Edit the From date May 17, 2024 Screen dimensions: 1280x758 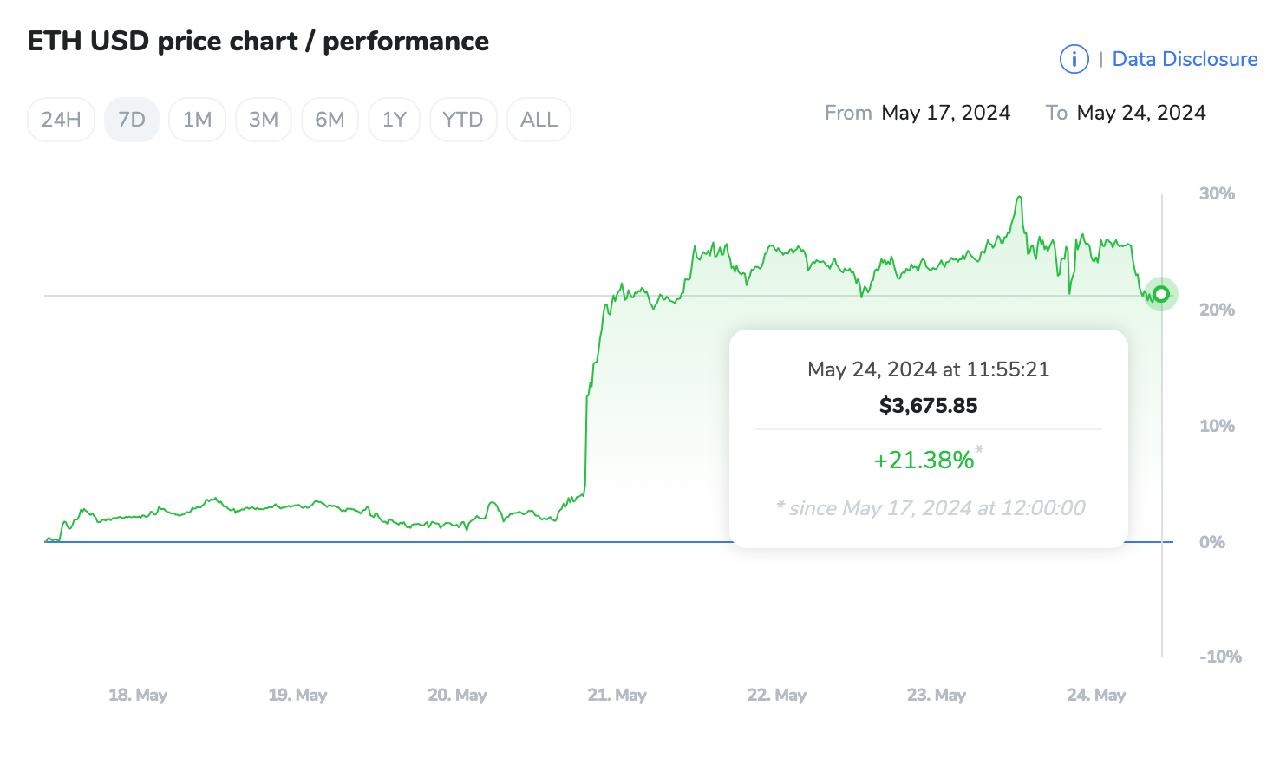tap(945, 113)
